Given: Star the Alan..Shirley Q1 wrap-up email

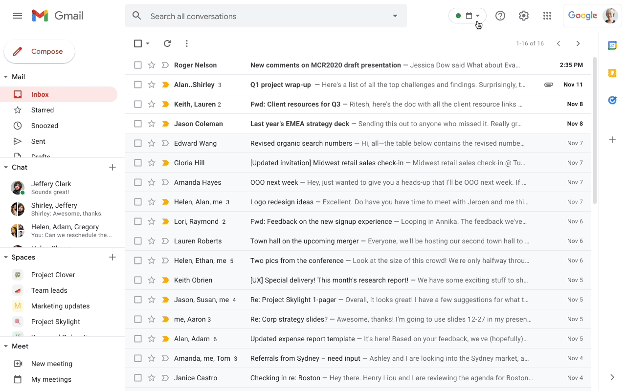Looking at the screenshot, I should point(152,85).
